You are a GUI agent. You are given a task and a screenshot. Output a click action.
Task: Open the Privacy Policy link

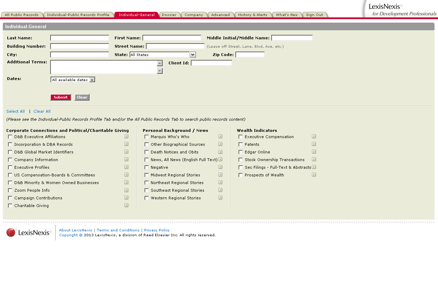tap(157, 230)
